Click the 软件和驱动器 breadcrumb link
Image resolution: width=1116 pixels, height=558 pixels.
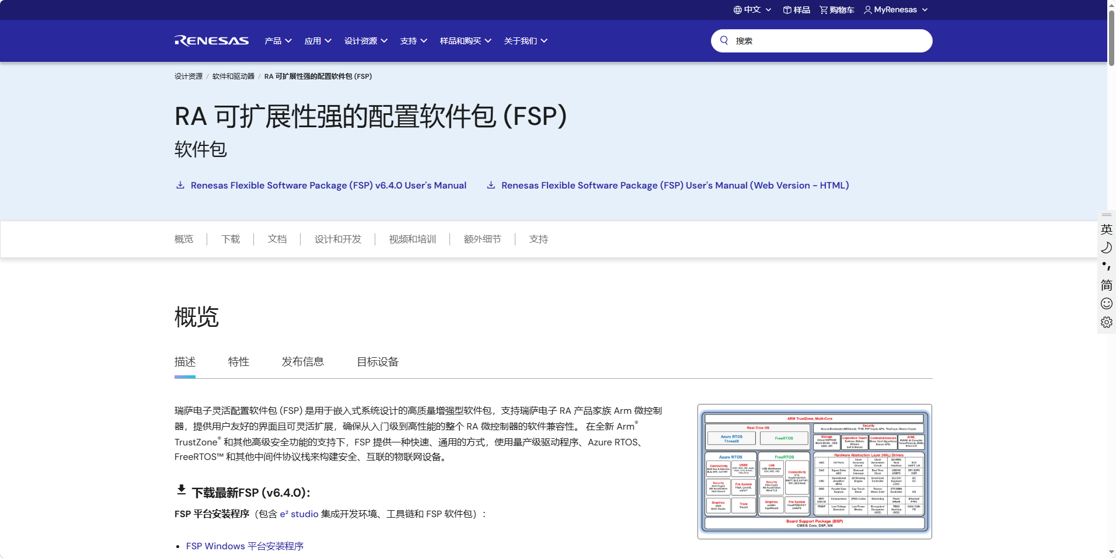(233, 76)
